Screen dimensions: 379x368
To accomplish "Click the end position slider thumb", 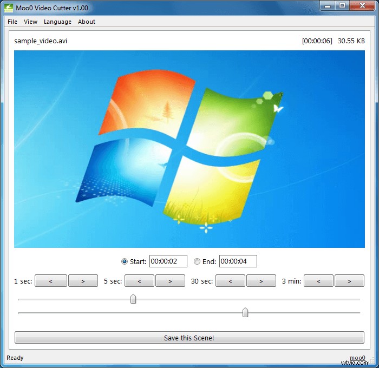I will [245, 312].
